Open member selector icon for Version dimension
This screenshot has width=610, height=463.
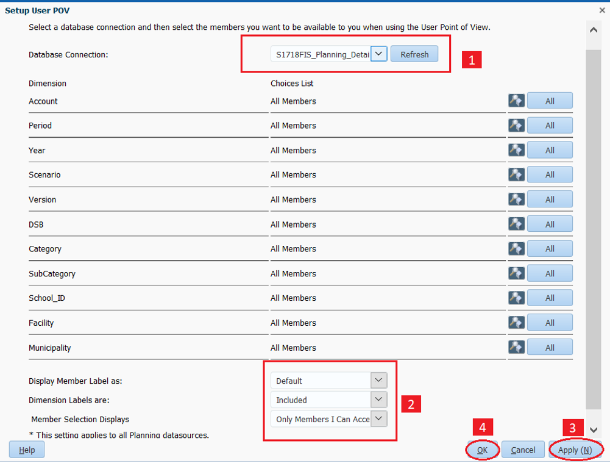[516, 199]
